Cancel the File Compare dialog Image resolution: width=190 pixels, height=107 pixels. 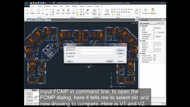[x=121, y=61]
